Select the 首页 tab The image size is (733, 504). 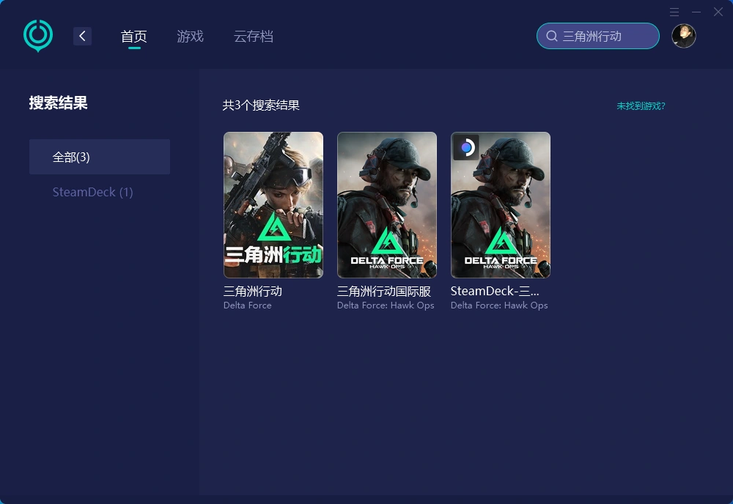(134, 36)
